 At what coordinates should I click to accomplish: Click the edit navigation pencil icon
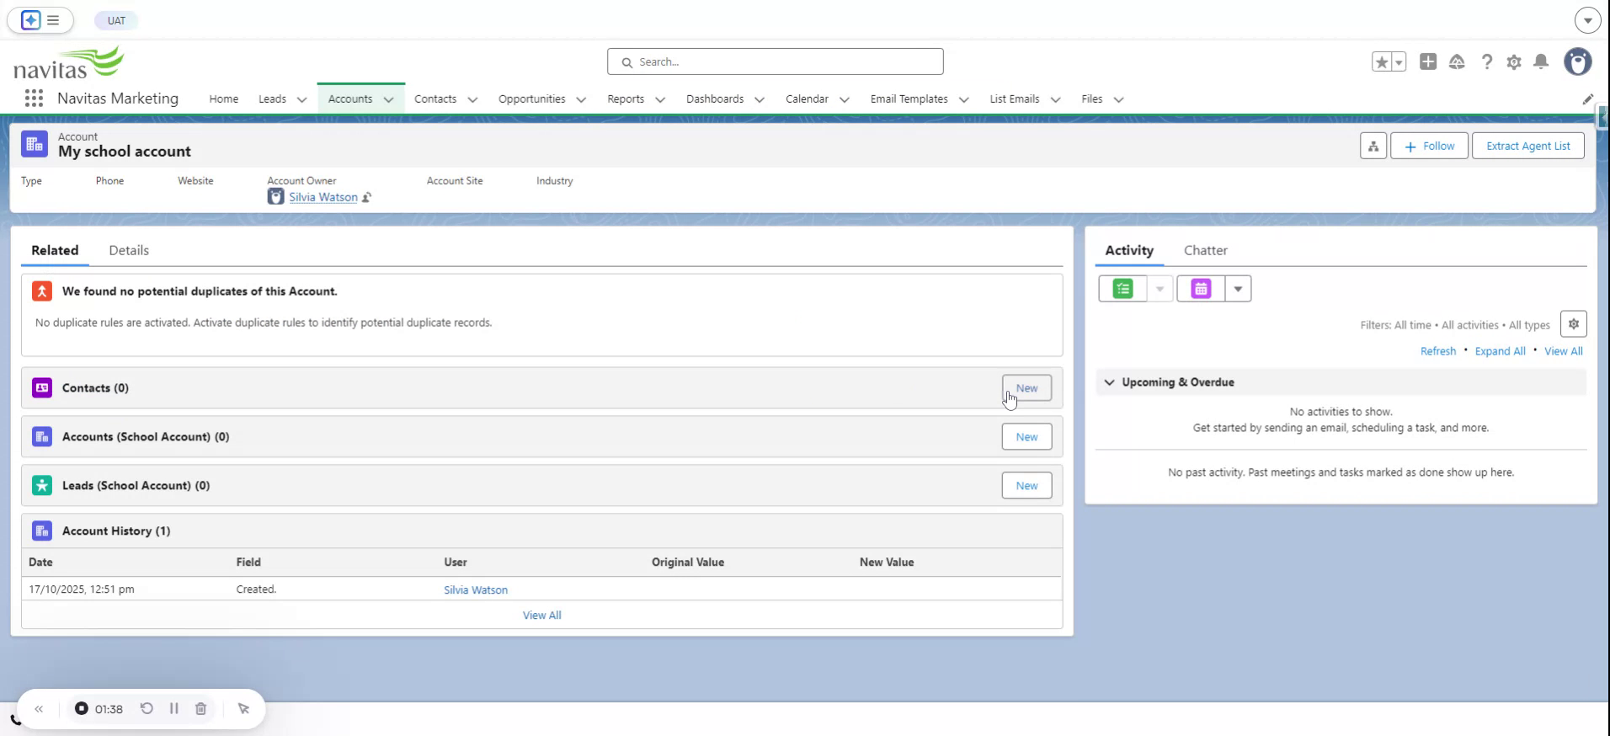point(1587,99)
